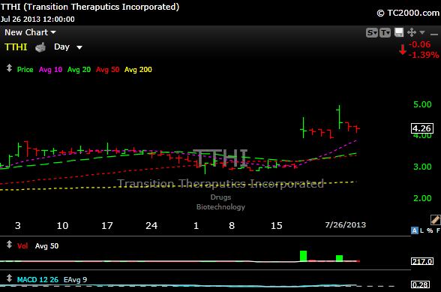Click the yellow TTHI symbol field
Image resolution: width=441 pixels, height=292 pixels.
click(x=16, y=47)
